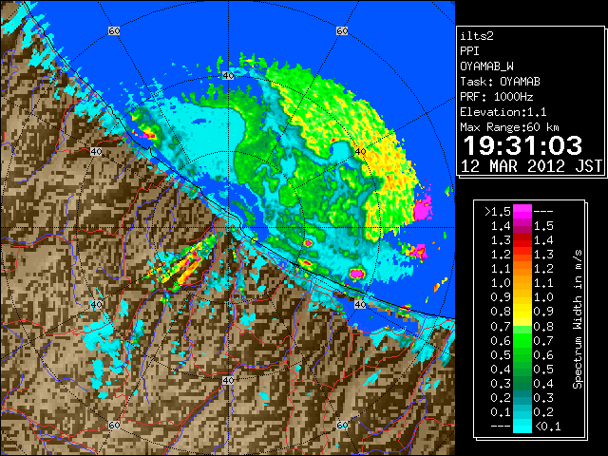Click the 'Max Range:60 km' line
Image resolution: width=608 pixels, height=456 pixels.
(509, 127)
